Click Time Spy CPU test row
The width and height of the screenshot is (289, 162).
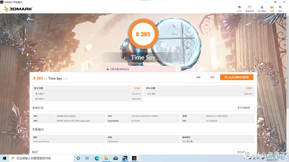tap(69, 141)
